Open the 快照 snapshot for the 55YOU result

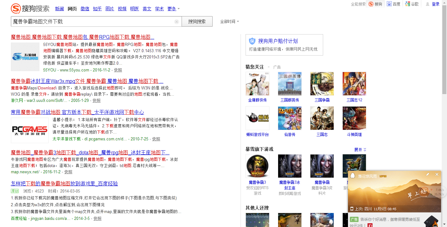118,70
